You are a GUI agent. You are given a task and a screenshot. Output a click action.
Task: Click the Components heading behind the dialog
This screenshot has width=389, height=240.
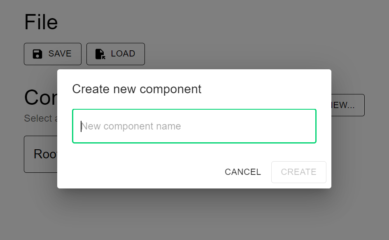point(40,98)
